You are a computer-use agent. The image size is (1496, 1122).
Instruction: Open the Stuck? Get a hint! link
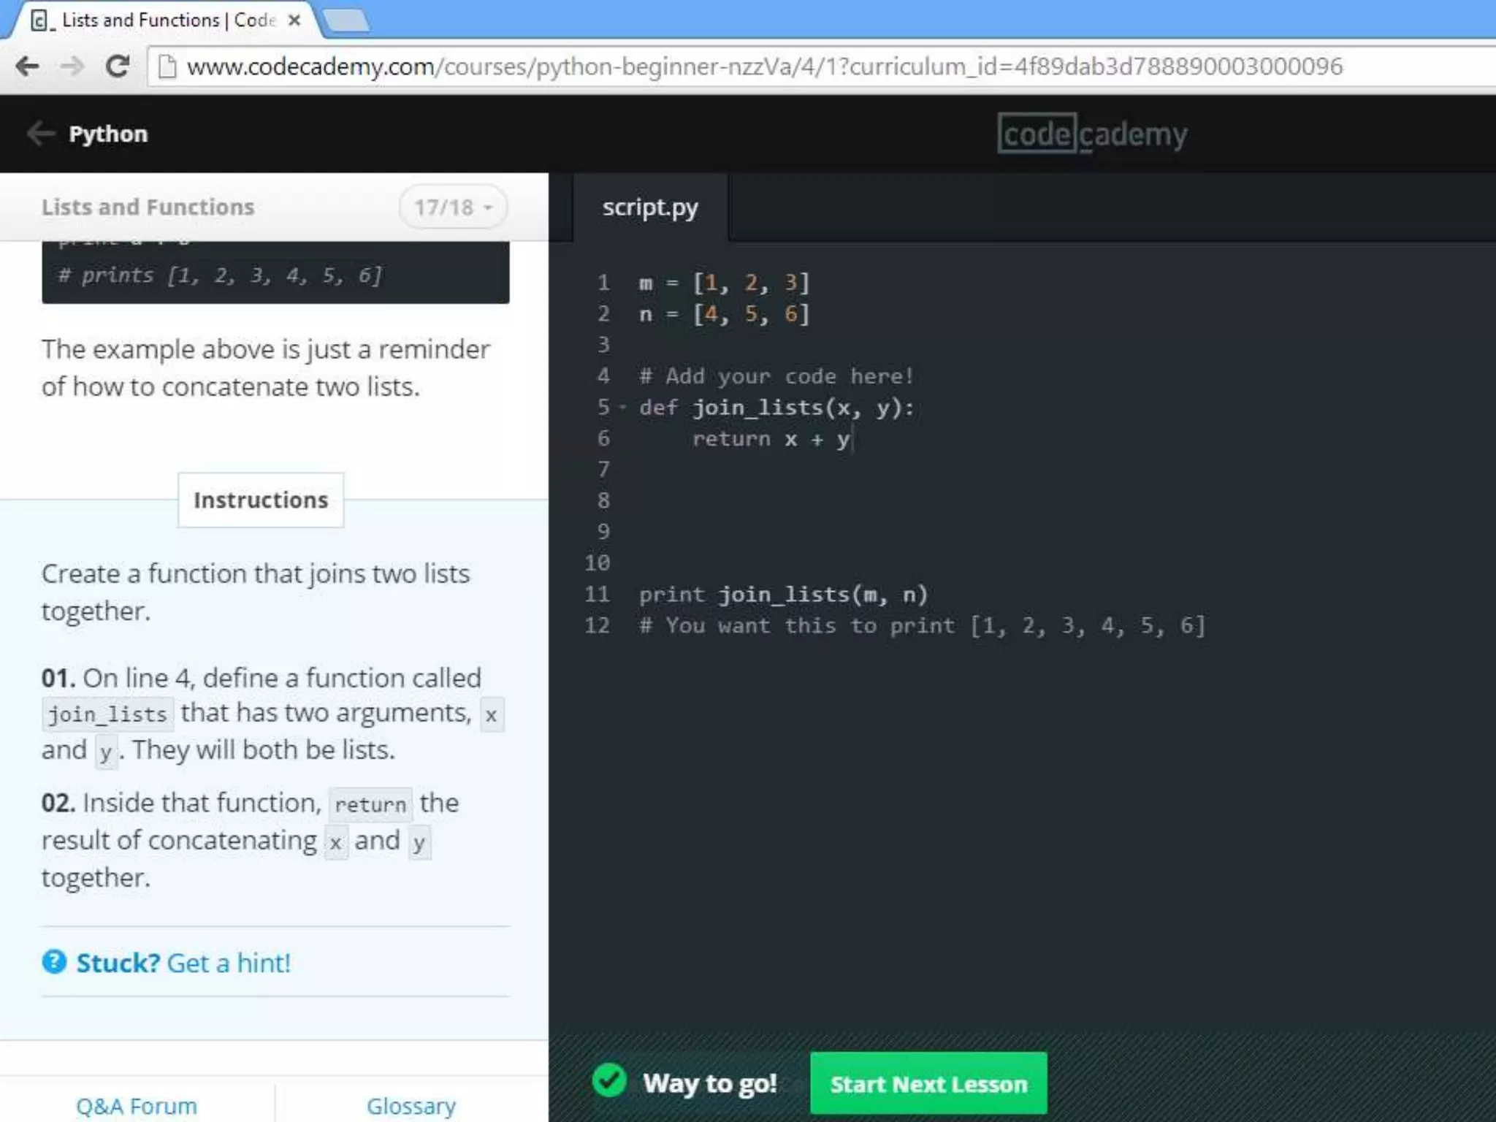click(183, 963)
